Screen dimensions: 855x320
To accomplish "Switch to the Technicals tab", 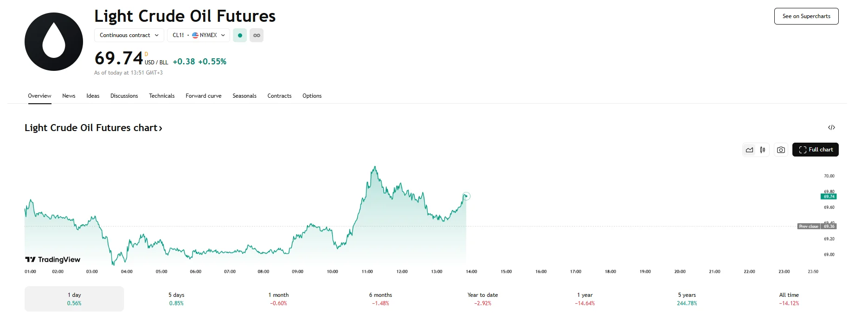I will 161,96.
